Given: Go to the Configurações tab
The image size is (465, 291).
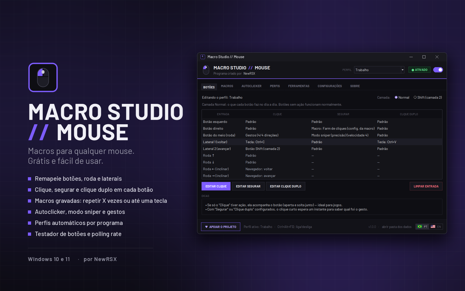Looking at the screenshot, I should [330, 86].
